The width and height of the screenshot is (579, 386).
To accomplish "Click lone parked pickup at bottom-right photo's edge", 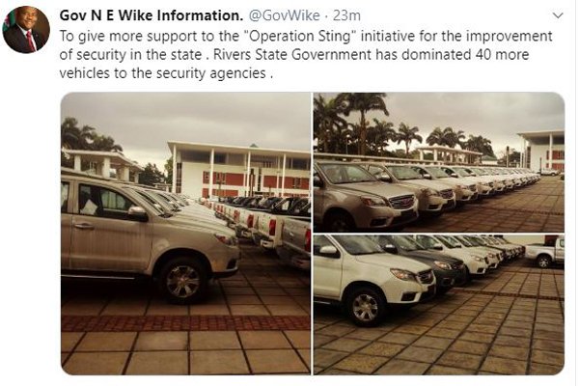I will coord(544,253).
